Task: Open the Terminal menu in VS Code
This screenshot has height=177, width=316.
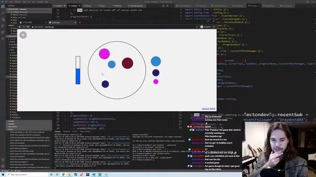Action: tap(39, 1)
